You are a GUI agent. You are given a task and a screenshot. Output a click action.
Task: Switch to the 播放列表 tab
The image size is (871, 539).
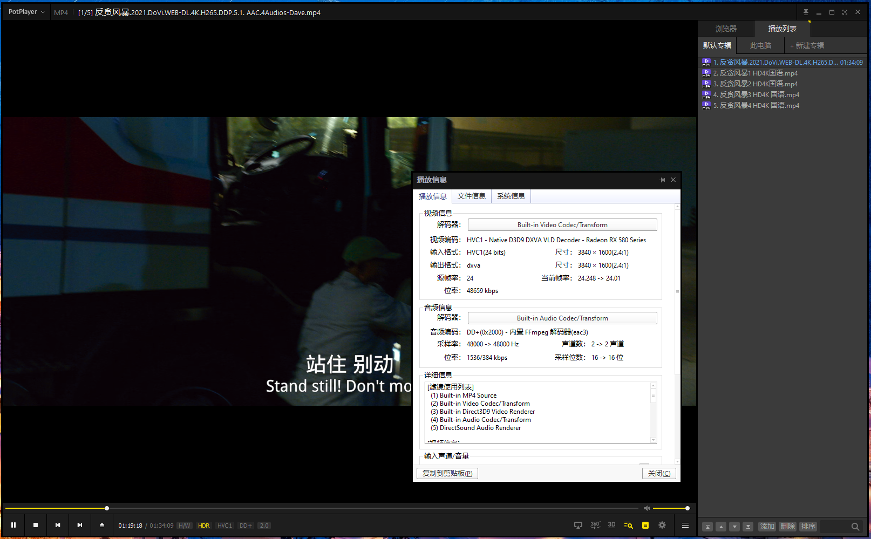782,29
